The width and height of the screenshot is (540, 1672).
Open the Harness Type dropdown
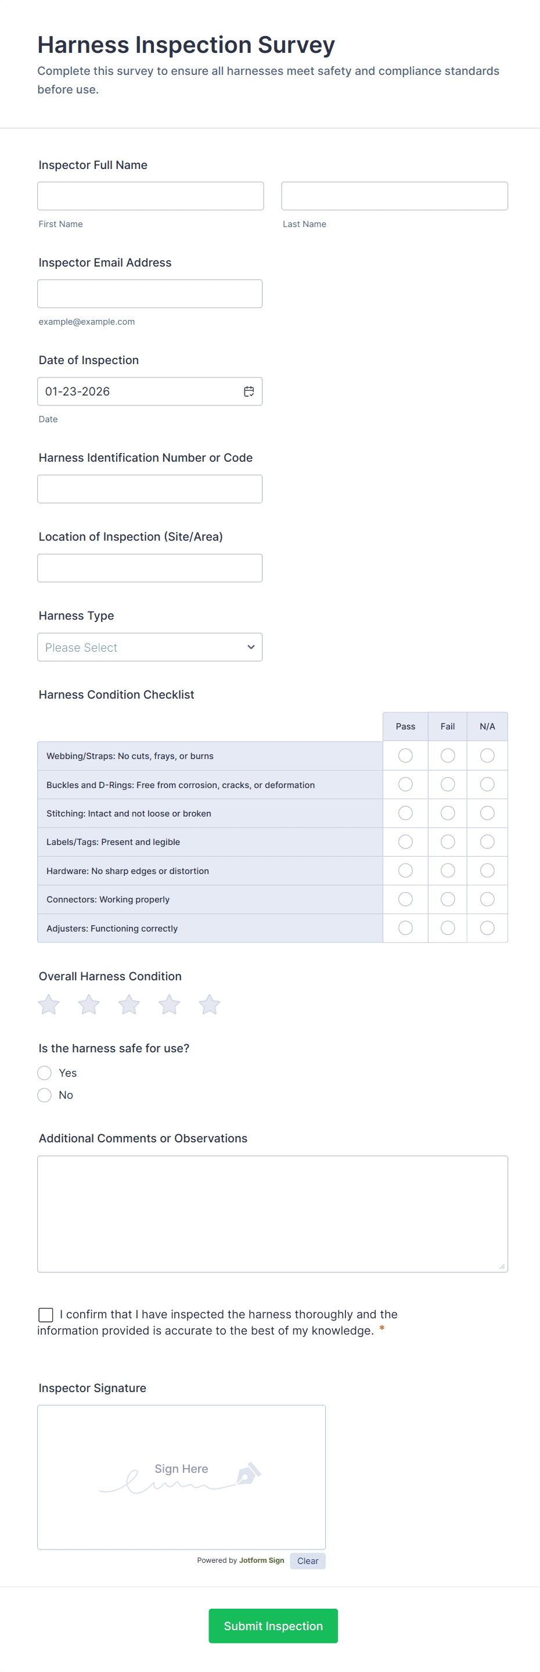coord(149,647)
